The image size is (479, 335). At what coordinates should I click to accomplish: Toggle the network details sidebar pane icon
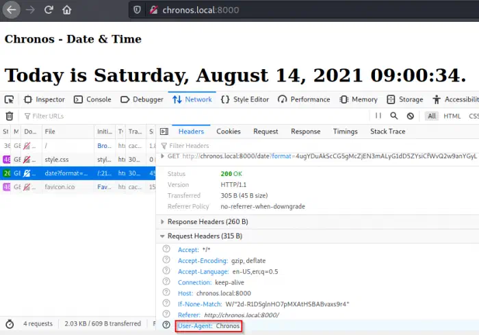164,132
